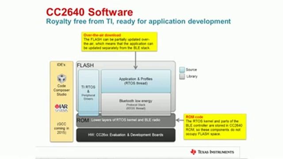Click the 'ROM code' heading in yellow note
This screenshot has height=159, width=283.
(195, 117)
